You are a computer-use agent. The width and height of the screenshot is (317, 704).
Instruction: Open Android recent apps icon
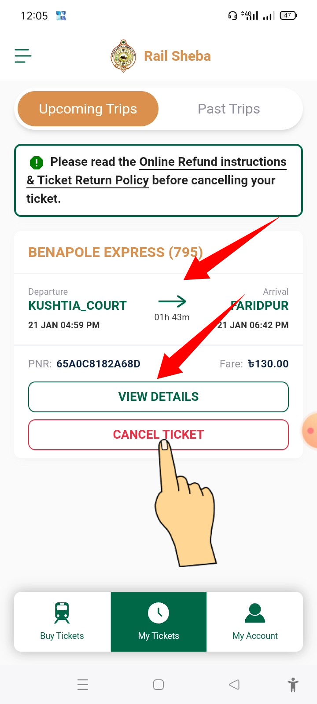tap(83, 685)
